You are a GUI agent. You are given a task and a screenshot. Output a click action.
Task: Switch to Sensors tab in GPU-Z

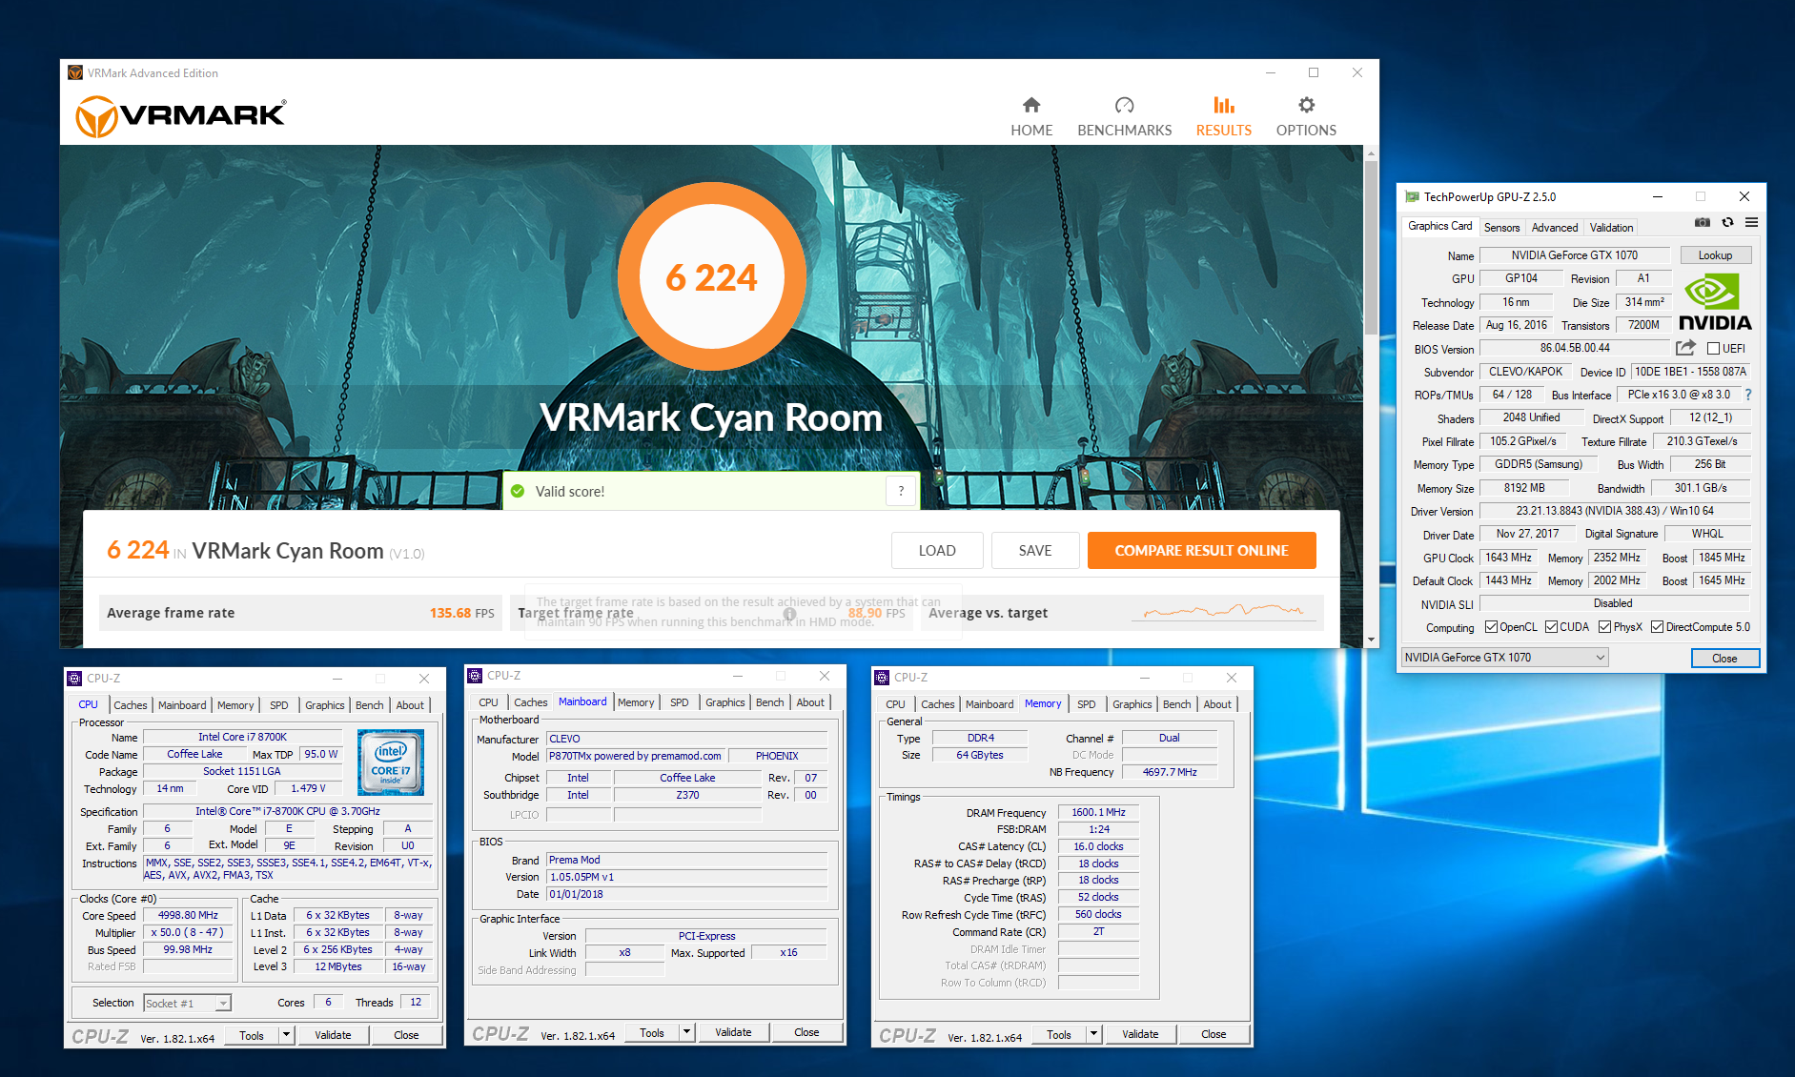pyautogui.click(x=1501, y=227)
